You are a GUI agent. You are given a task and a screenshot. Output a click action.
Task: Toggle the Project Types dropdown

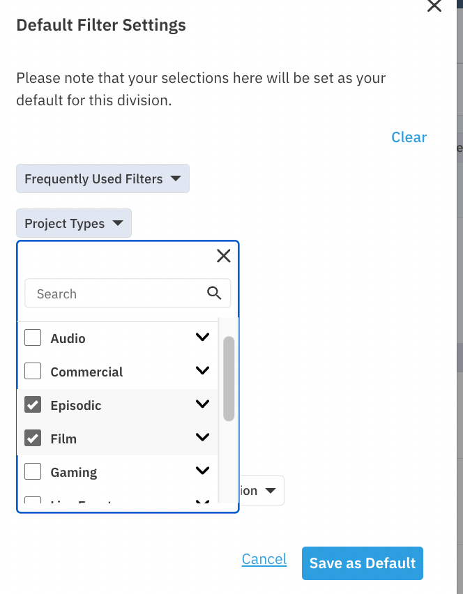[x=74, y=223]
